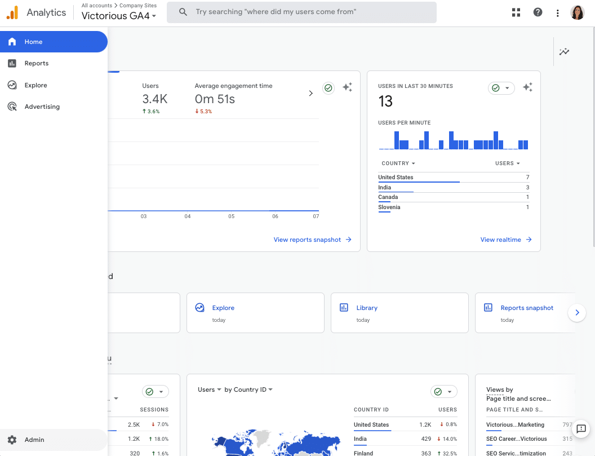Open the COUNTRY dimension dropdown
The height and width of the screenshot is (456, 595).
click(x=398, y=163)
